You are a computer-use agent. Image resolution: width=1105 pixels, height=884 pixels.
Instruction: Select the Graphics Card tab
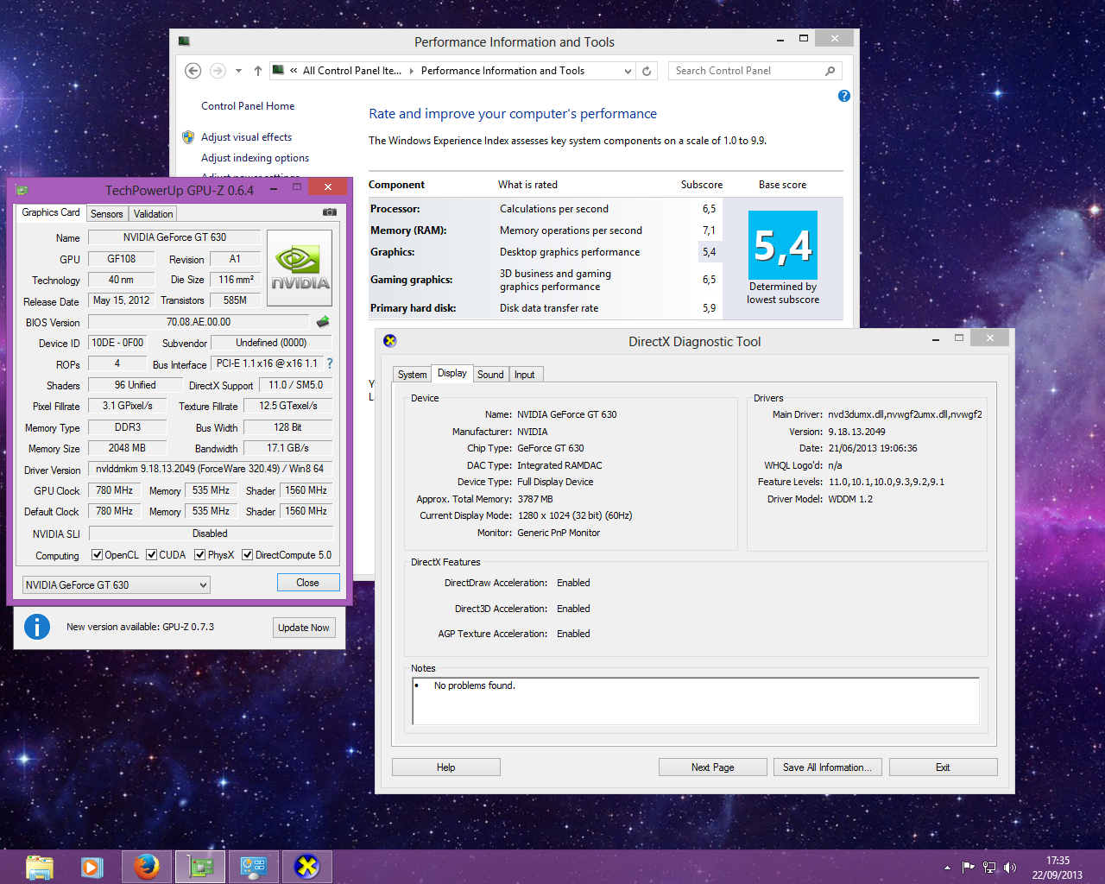tap(51, 212)
